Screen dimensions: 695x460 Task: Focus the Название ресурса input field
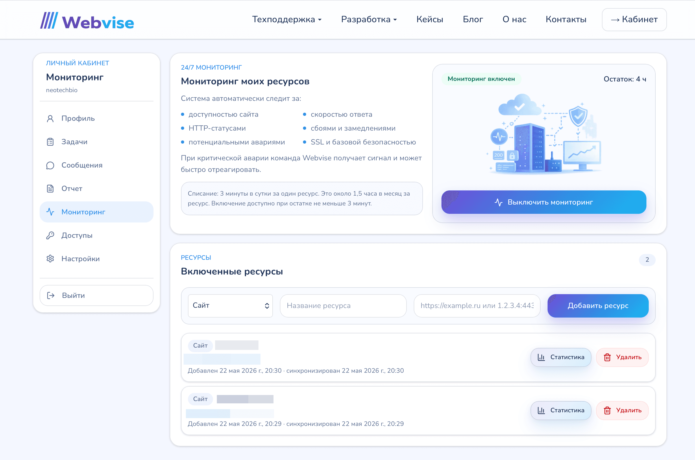point(343,306)
